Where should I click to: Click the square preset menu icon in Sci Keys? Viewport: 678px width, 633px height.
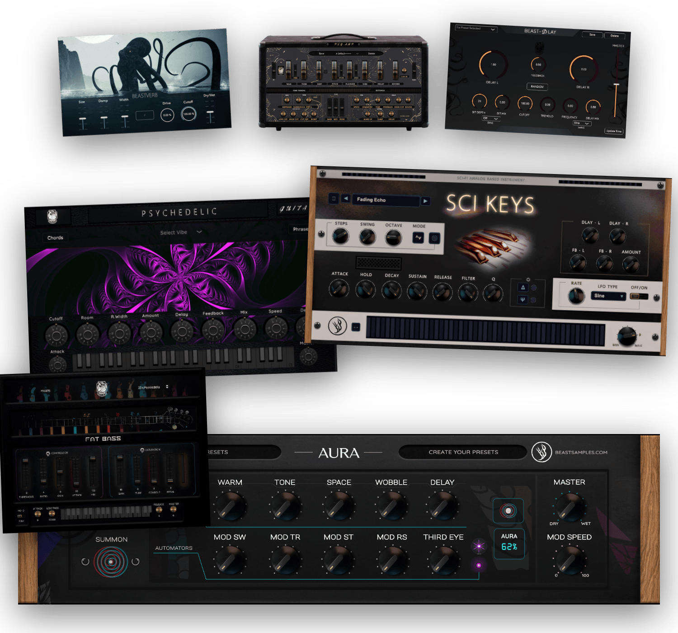point(334,198)
